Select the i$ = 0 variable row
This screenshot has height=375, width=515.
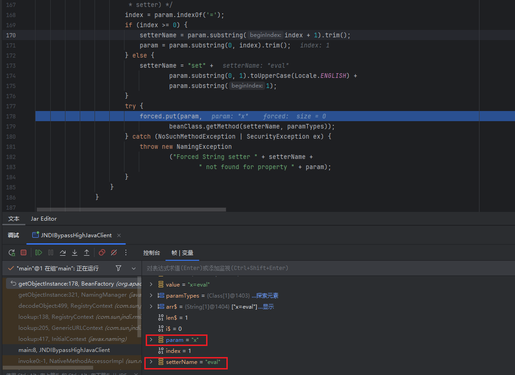coord(328,329)
